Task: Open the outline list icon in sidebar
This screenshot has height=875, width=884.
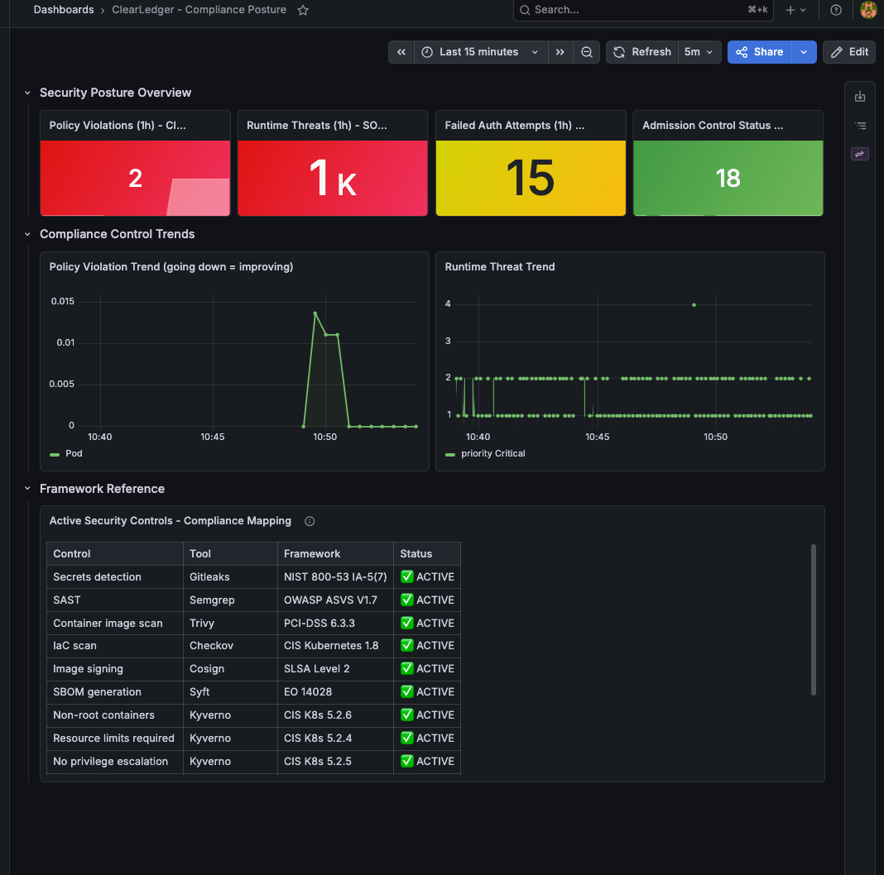Action: click(x=860, y=126)
